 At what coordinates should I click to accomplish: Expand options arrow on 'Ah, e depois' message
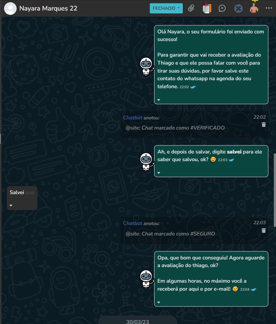[158, 173]
